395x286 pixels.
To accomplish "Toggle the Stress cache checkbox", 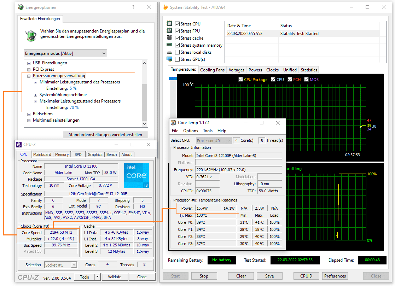I will pos(178,38).
